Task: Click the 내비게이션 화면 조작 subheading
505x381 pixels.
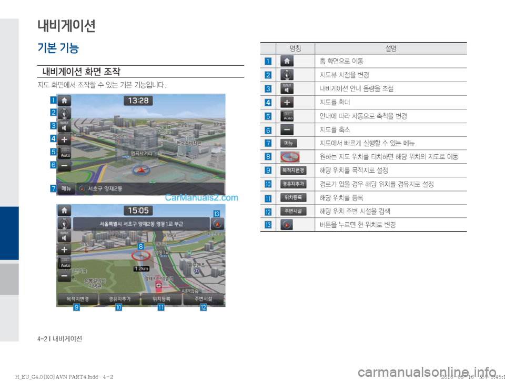Action: point(82,71)
